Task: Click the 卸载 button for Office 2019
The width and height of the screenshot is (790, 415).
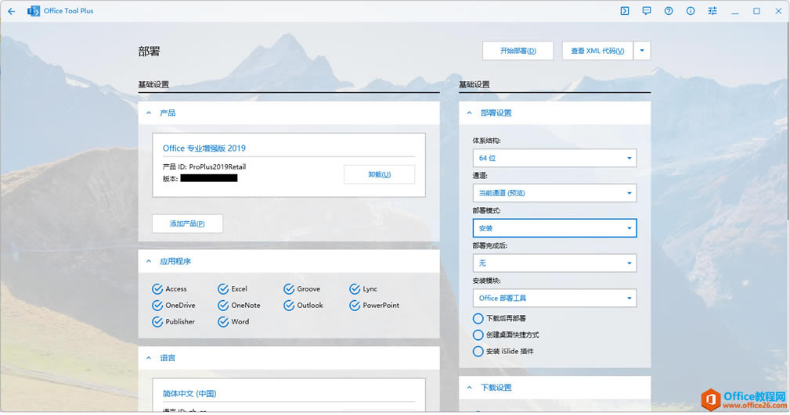Action: (x=380, y=174)
